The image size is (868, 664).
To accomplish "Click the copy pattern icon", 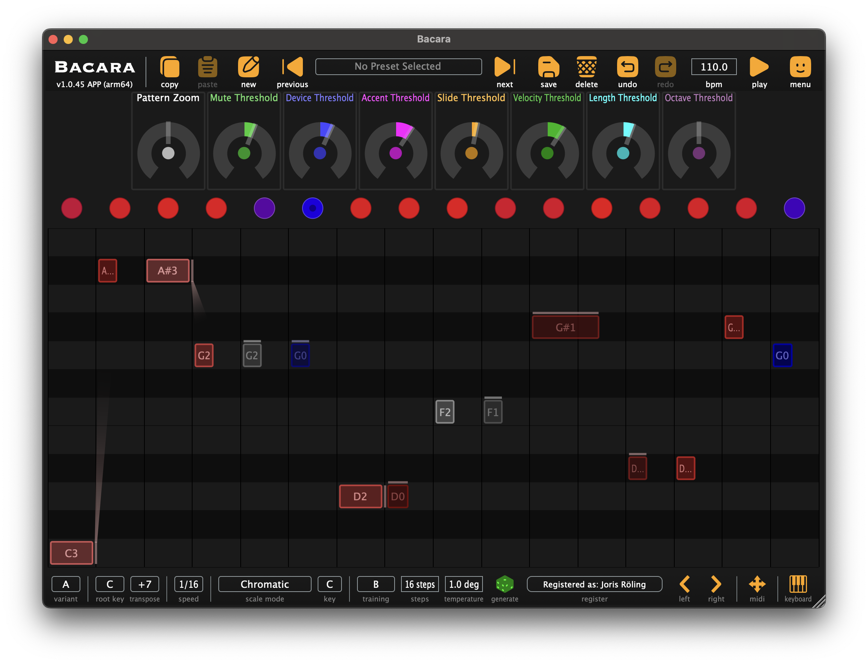I will (x=169, y=67).
